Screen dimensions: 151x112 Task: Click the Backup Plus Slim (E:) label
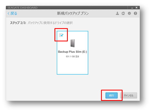pyautogui.click(x=73, y=52)
